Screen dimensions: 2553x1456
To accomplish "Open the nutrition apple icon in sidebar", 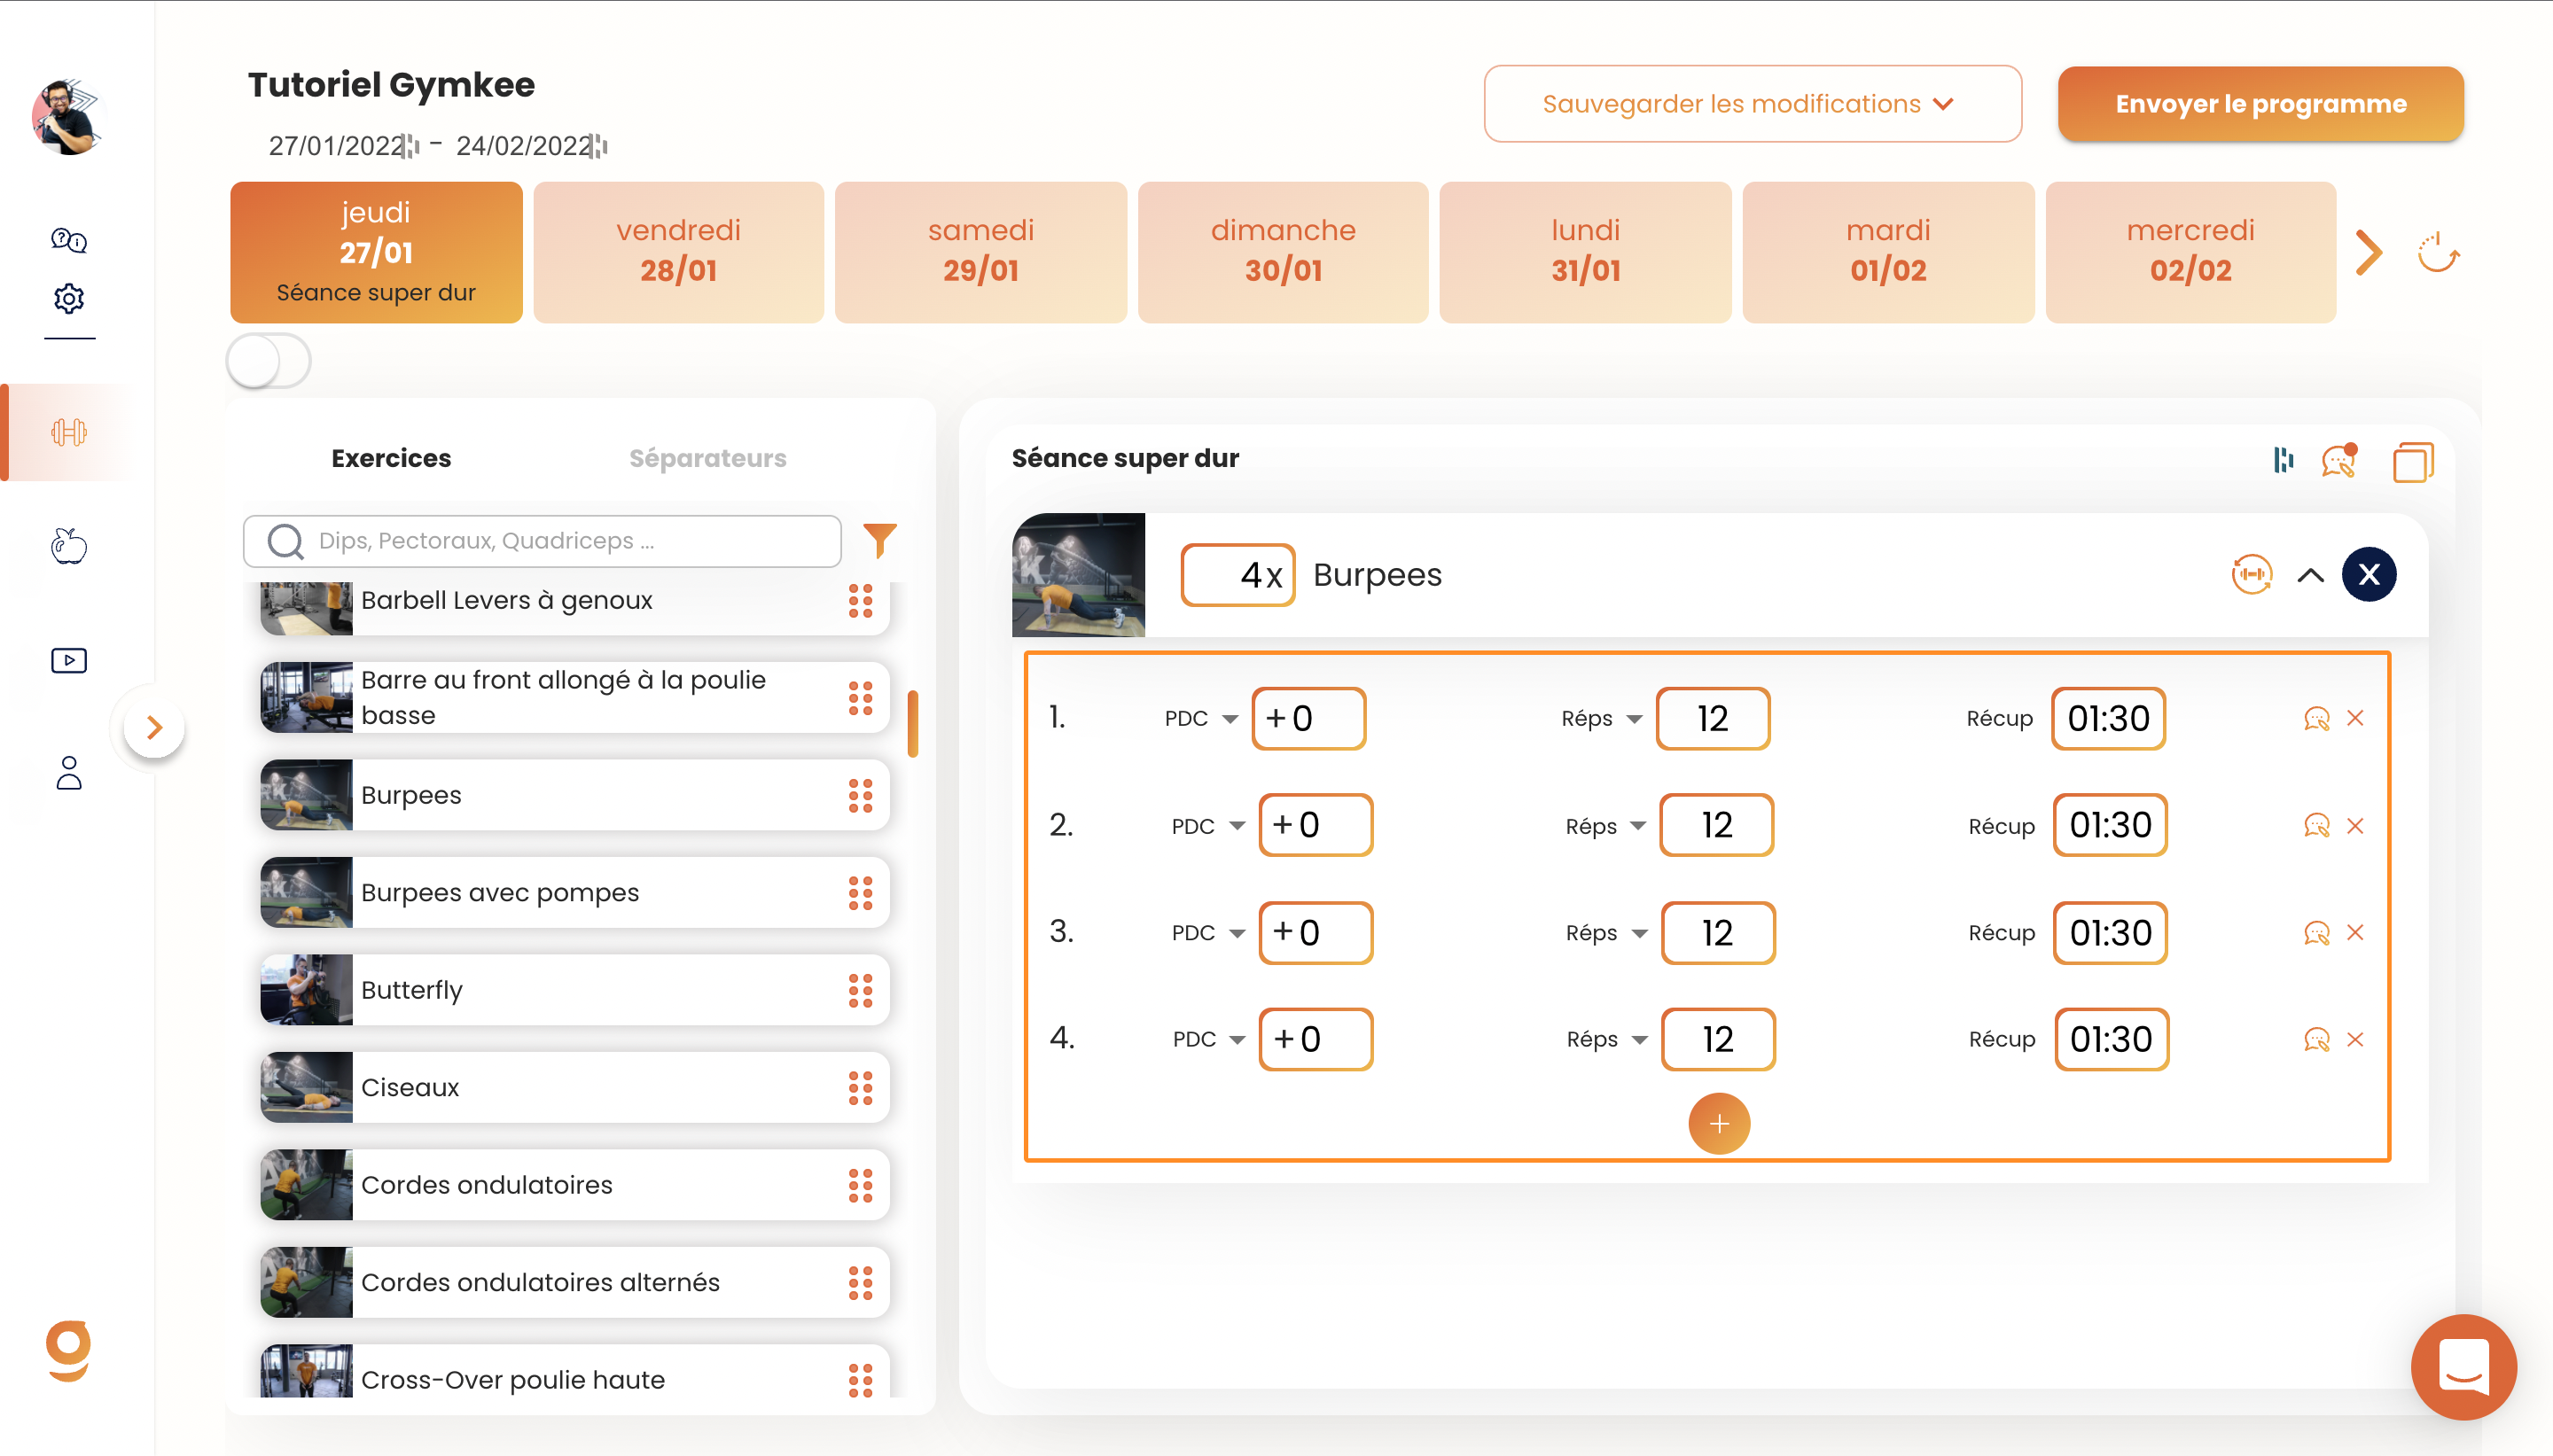I will pyautogui.click(x=69, y=546).
